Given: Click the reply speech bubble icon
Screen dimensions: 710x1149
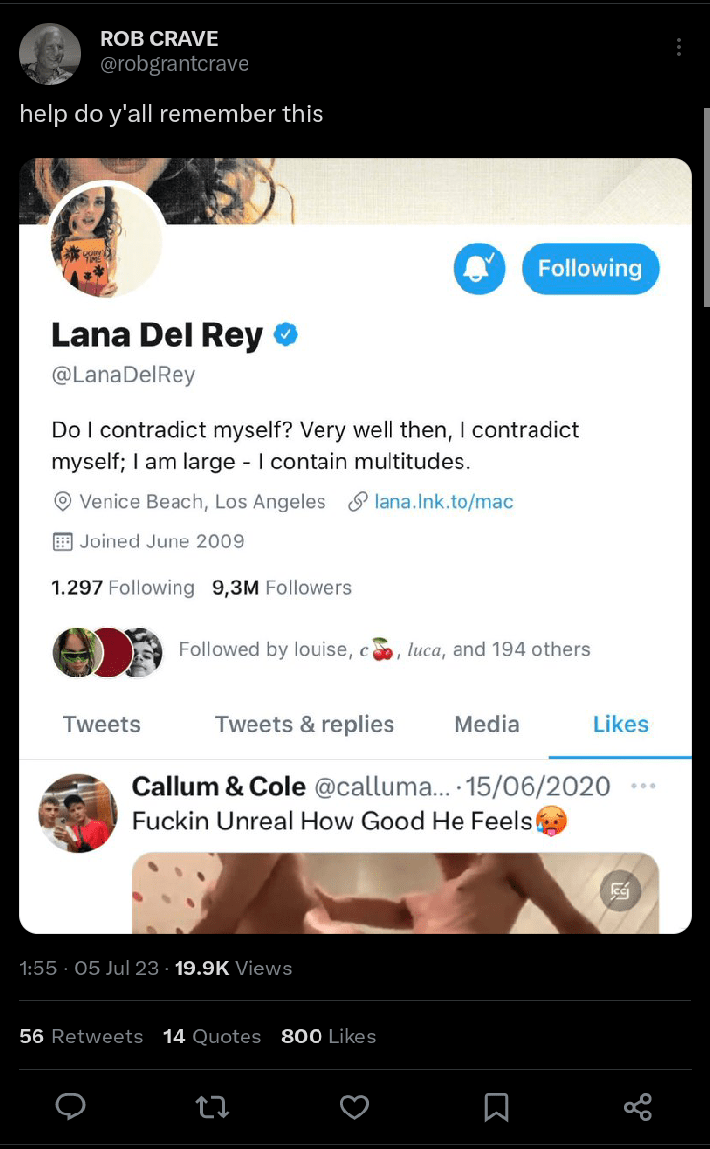Looking at the screenshot, I should [70, 1108].
